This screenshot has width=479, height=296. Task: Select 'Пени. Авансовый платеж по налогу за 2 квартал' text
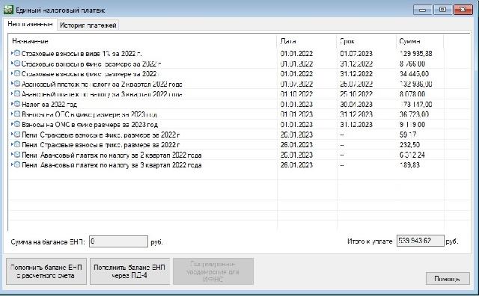(112, 155)
